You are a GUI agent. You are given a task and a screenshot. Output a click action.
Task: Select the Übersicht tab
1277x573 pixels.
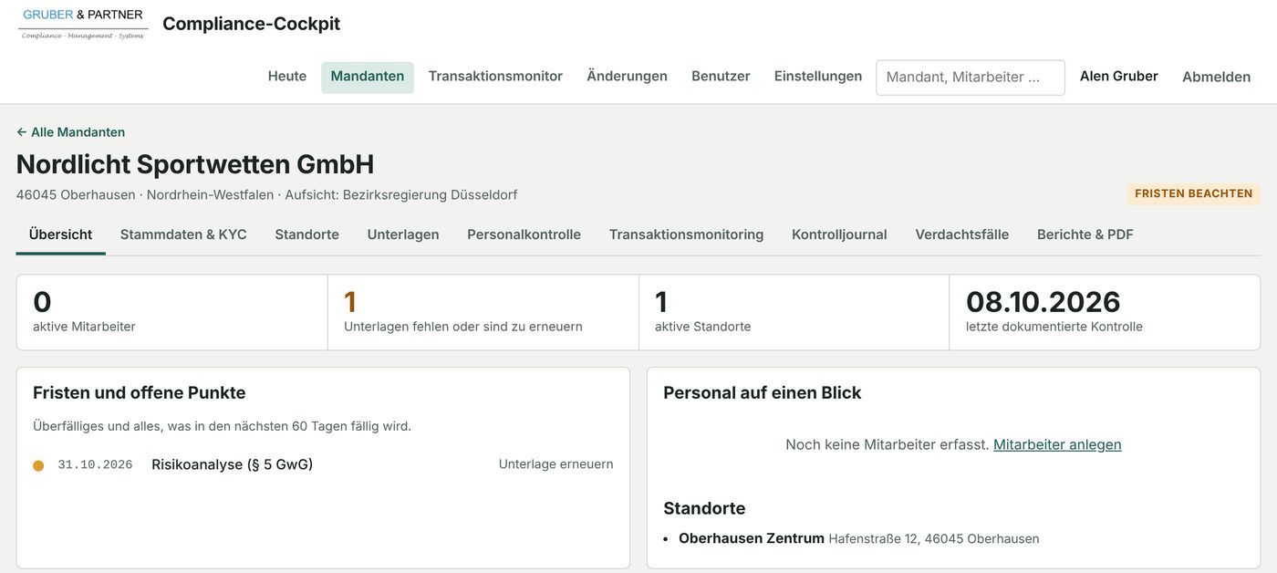tap(60, 234)
